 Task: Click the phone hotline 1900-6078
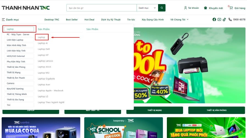pos(237,19)
